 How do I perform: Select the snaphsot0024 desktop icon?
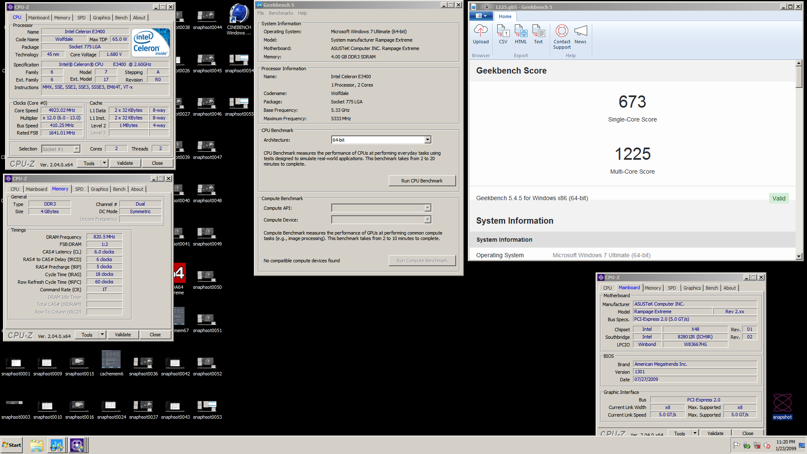(111, 410)
